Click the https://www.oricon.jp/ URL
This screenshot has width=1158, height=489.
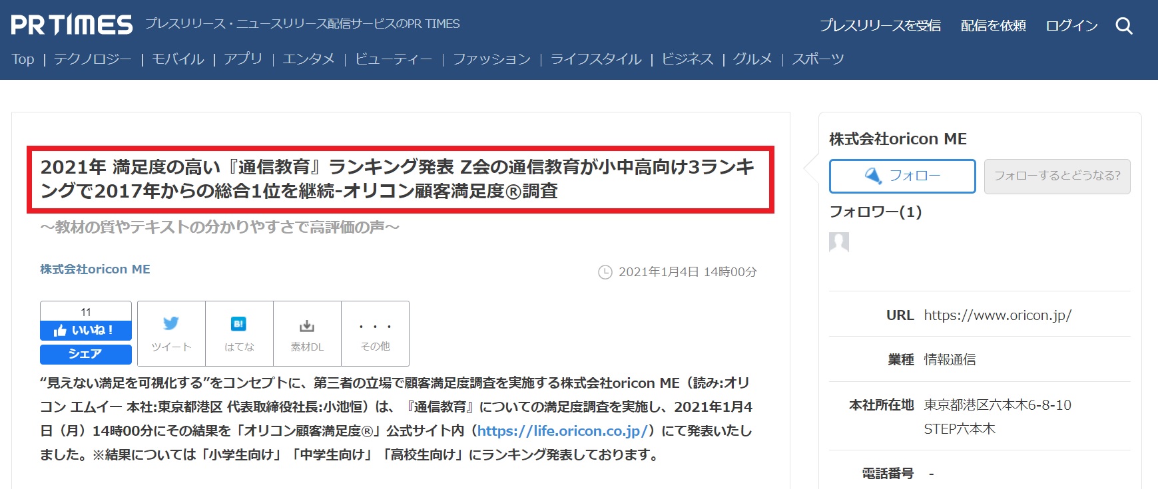(998, 315)
